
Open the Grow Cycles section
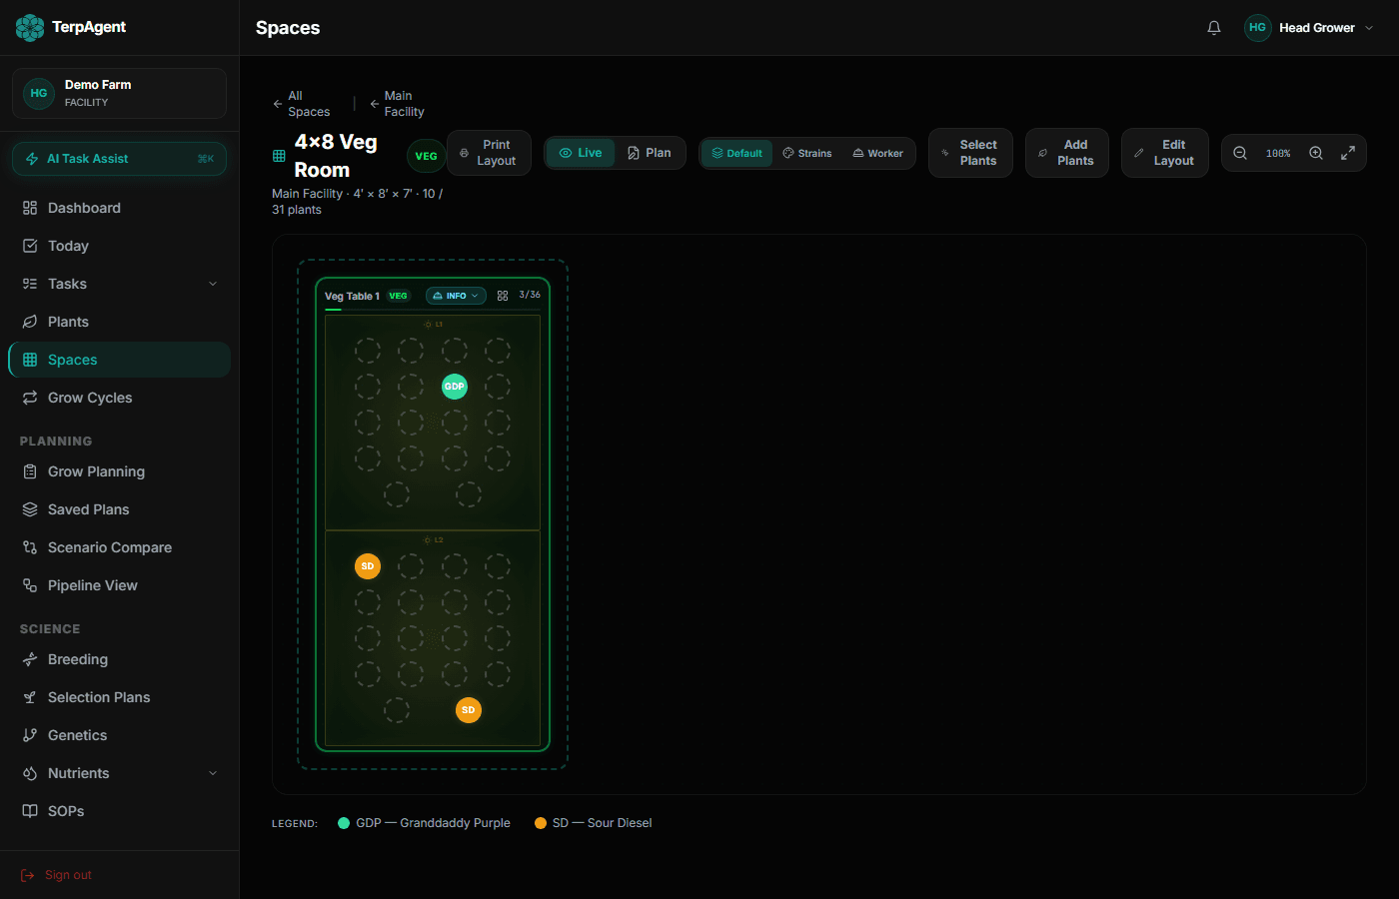pos(91,397)
